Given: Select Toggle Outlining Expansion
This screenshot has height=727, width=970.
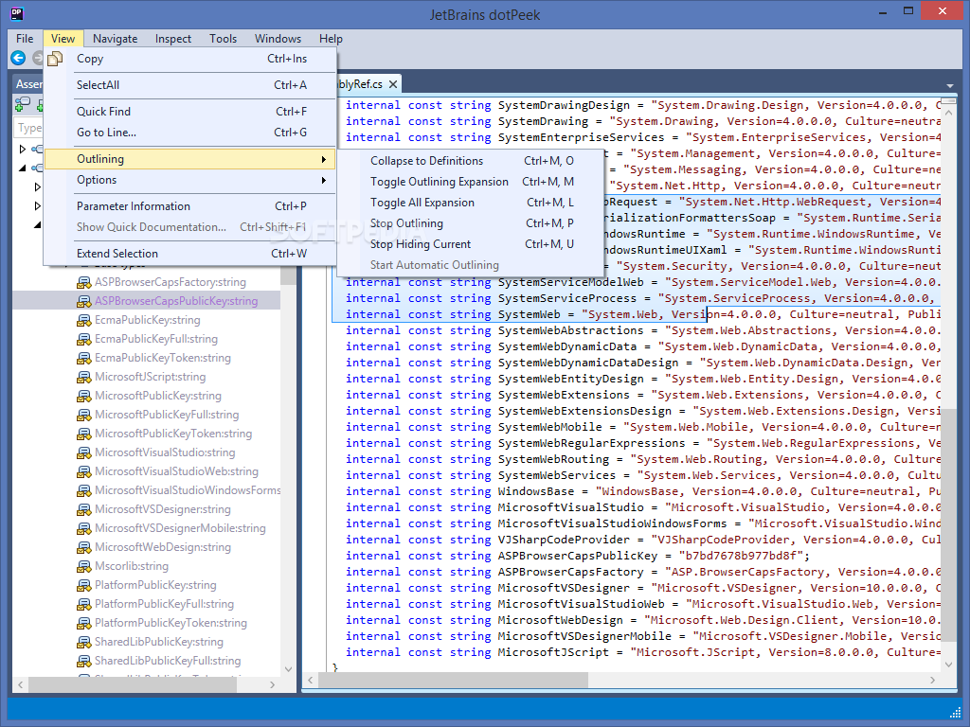Looking at the screenshot, I should 470,182.
